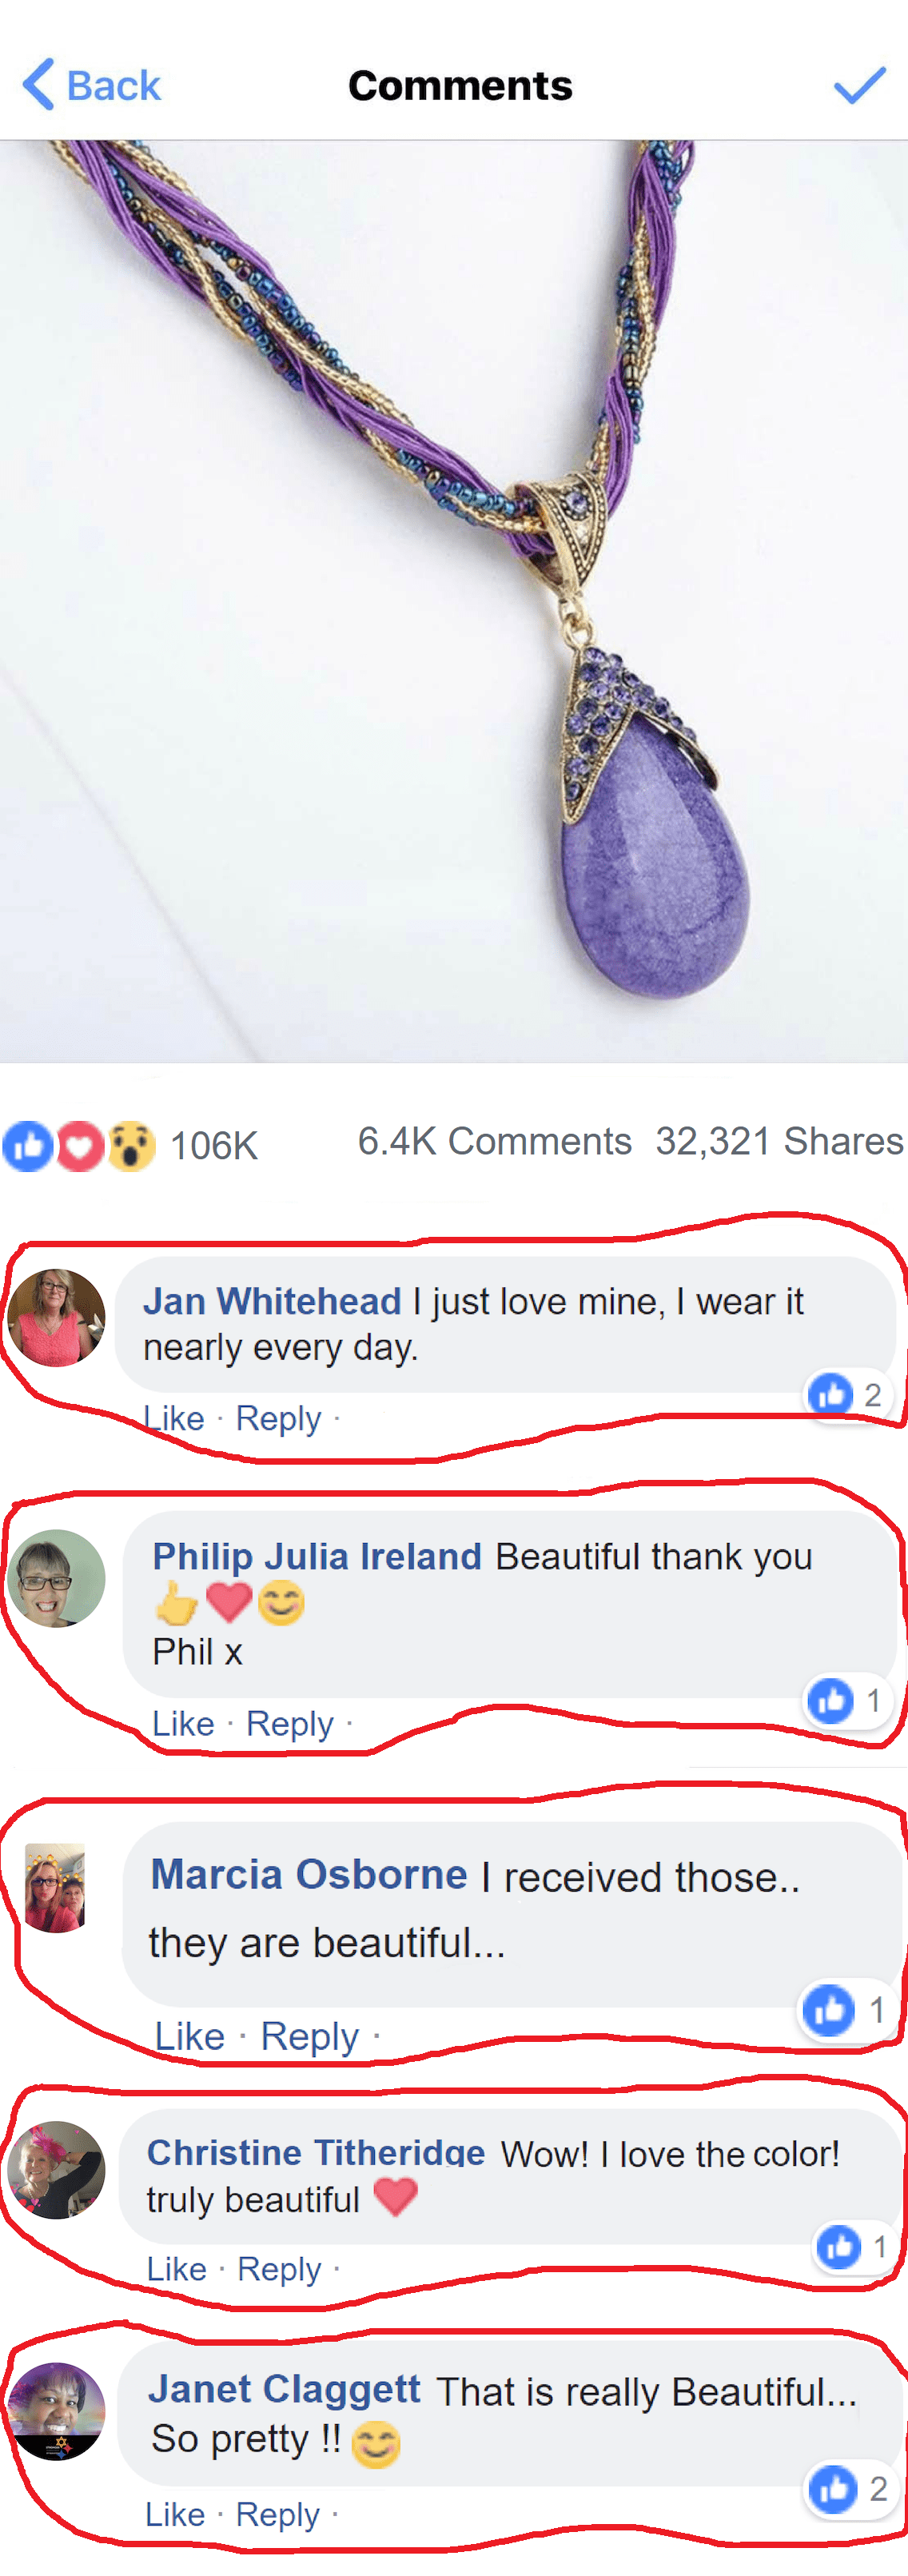This screenshot has width=908, height=2576.
Task: Open Marcia Osborne's profile name
Action: (x=309, y=1874)
